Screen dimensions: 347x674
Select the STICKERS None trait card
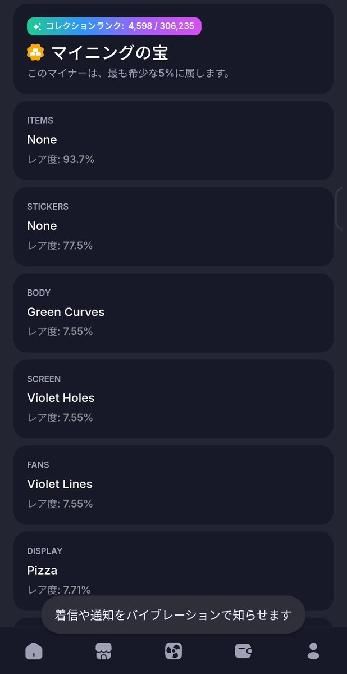pos(173,227)
